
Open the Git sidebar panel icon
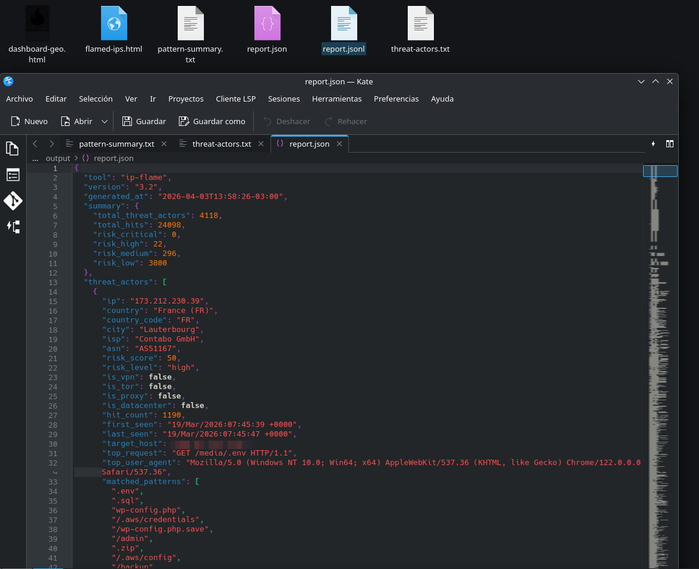(12, 201)
